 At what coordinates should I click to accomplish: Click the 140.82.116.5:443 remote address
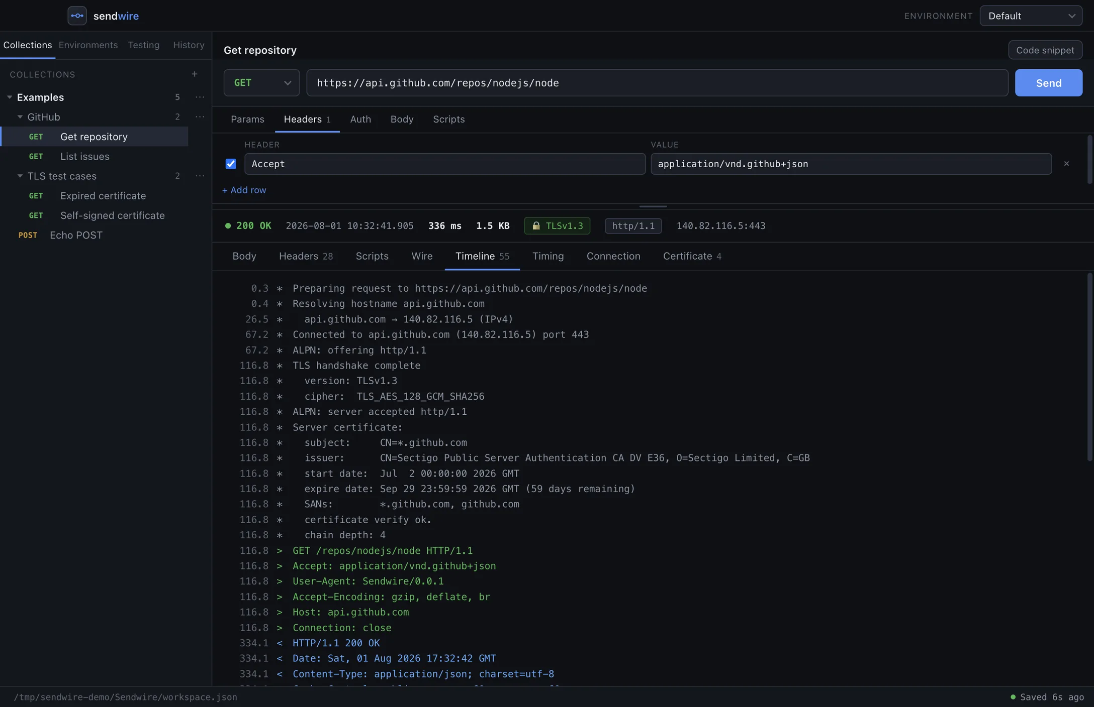[x=721, y=225]
